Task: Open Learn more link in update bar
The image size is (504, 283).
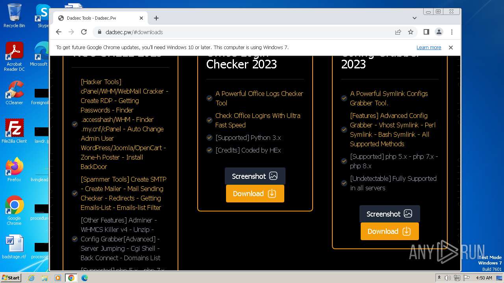Action: click(429, 48)
